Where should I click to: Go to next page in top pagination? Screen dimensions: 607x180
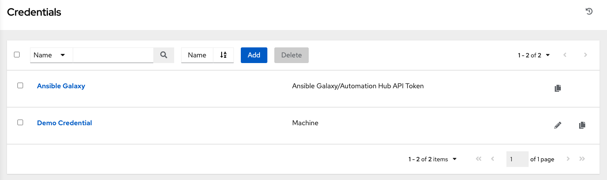586,55
